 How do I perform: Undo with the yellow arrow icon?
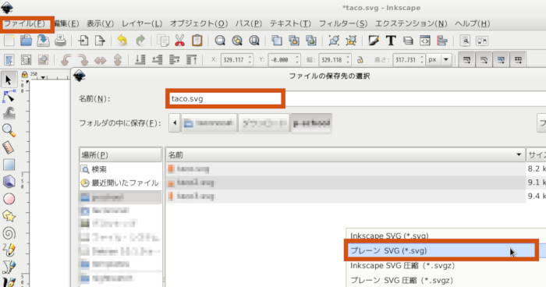[122, 41]
